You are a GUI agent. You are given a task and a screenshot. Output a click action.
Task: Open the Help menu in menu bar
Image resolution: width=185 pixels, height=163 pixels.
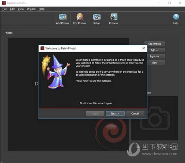coord(41,9)
